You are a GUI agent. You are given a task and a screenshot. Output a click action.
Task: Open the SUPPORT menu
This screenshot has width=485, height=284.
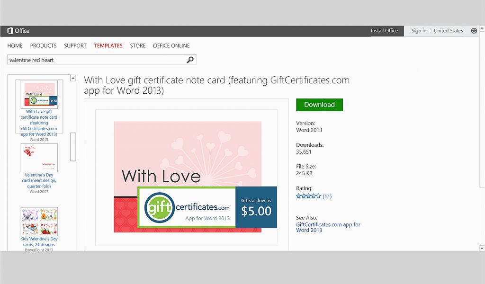coord(75,46)
